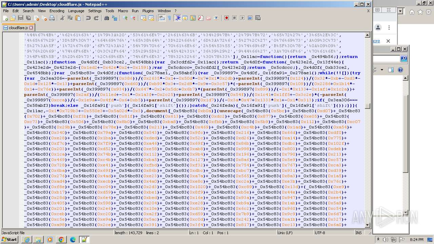This screenshot has height=244, width=434.
Task: Open Internet Explorer from the taskbar
Action: click(x=27, y=240)
